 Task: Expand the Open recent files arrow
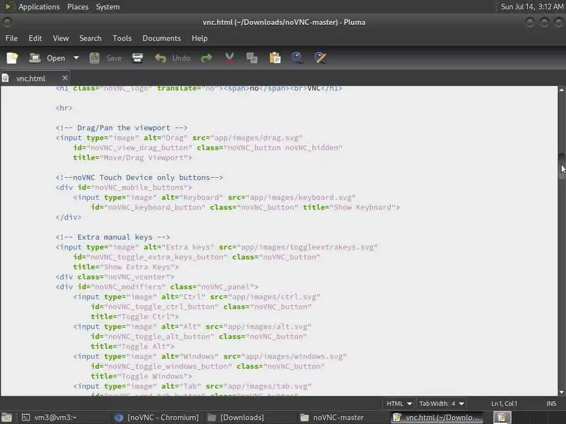click(x=76, y=58)
